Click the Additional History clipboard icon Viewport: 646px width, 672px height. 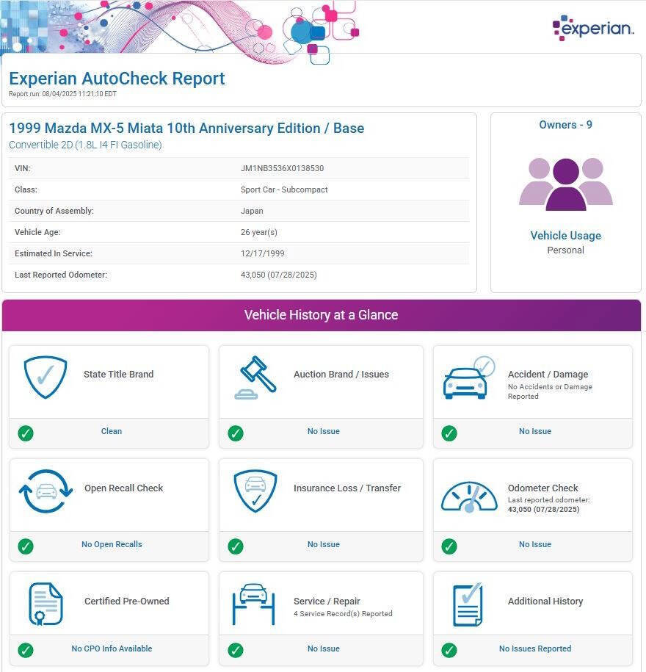click(x=468, y=604)
